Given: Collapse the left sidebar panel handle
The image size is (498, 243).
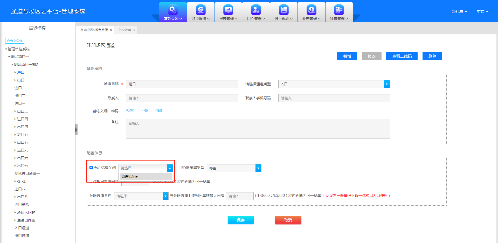Looking at the screenshot, I should click(76, 130).
